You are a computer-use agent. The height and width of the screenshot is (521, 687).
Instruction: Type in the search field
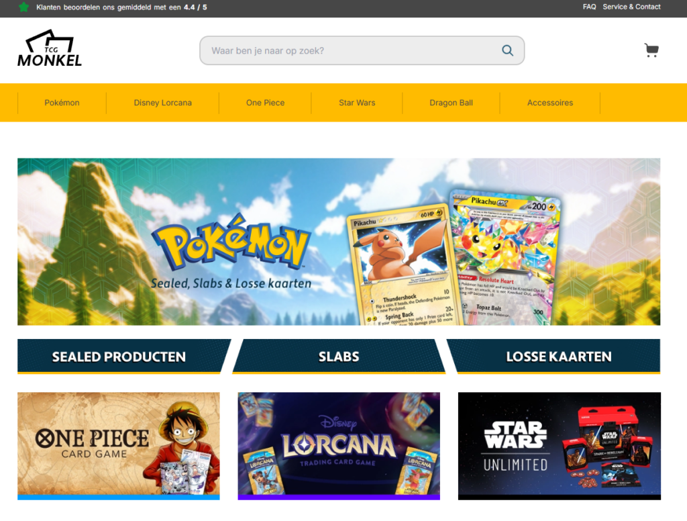(x=349, y=50)
